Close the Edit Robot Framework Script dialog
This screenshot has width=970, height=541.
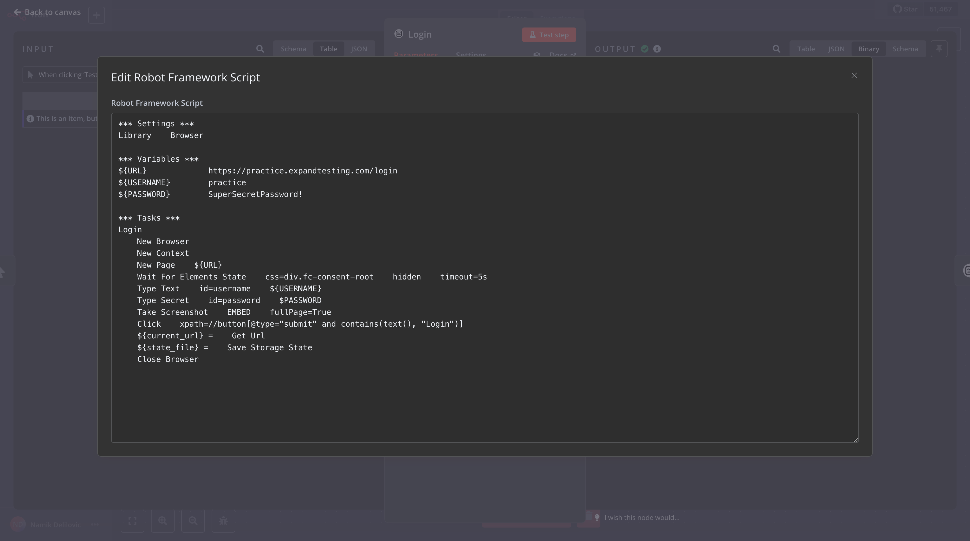click(854, 75)
